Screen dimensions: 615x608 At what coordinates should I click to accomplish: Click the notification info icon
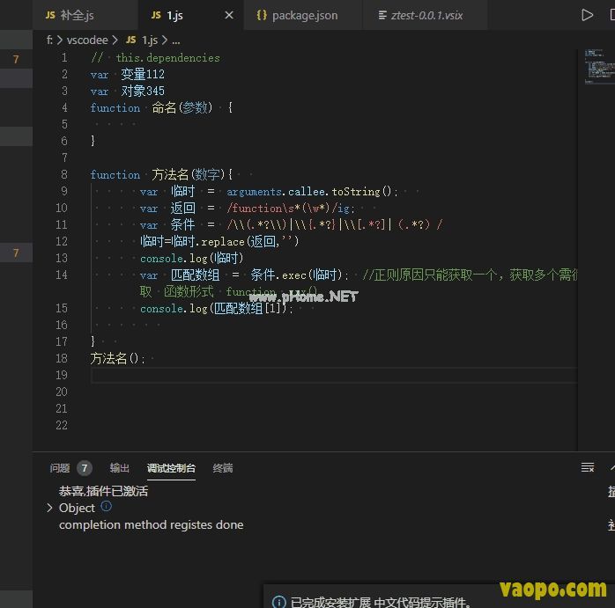tap(279, 602)
